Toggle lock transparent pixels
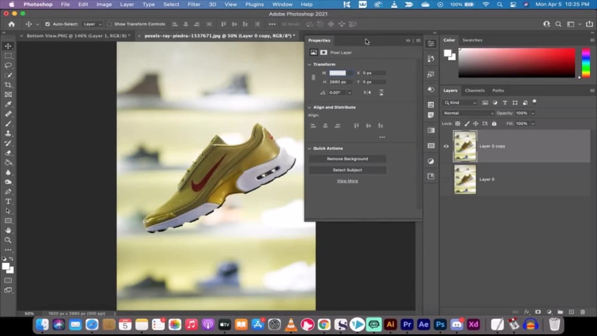Image resolution: width=597 pixels, height=336 pixels. [458, 124]
